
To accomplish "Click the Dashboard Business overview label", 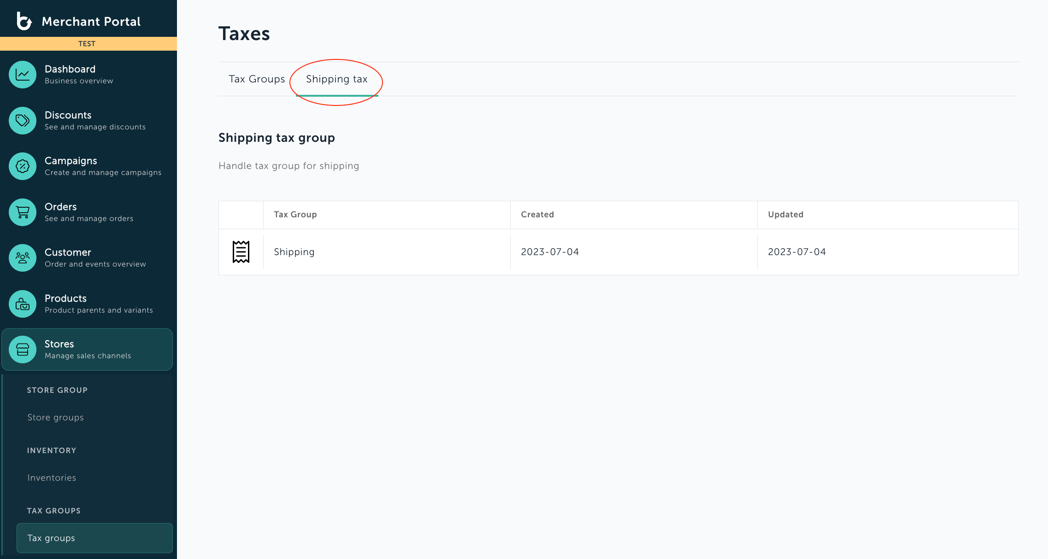I will coord(79,75).
